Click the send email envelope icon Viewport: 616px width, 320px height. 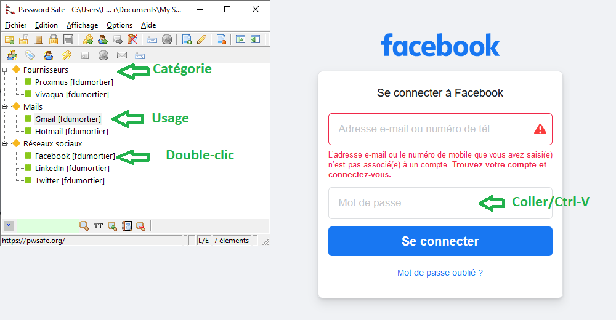tap(122, 55)
